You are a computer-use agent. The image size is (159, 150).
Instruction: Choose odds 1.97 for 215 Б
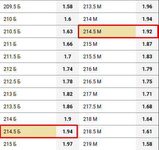[x=67, y=144]
